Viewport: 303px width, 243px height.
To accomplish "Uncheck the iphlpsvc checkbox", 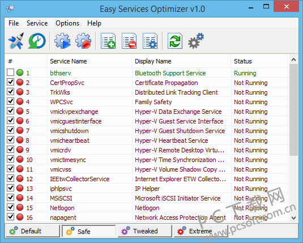I will tap(10, 188).
